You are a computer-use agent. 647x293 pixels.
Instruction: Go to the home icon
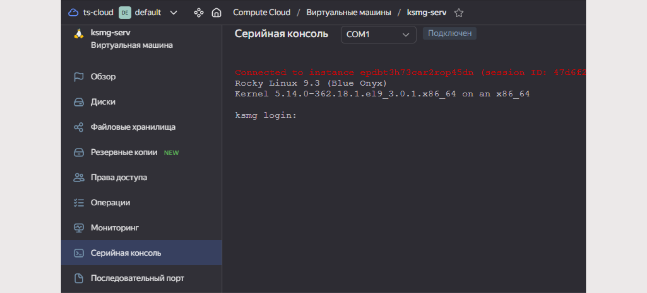point(216,13)
